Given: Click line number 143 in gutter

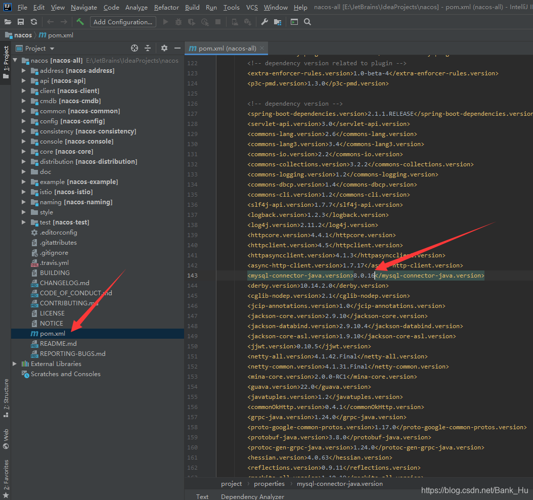Looking at the screenshot, I should 192,276.
